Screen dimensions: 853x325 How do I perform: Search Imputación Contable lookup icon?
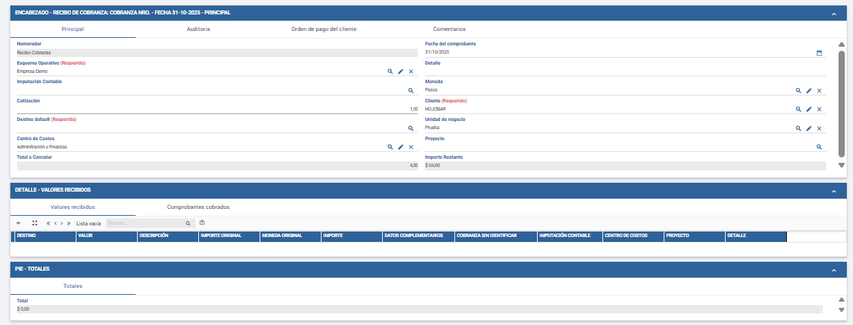coord(411,91)
